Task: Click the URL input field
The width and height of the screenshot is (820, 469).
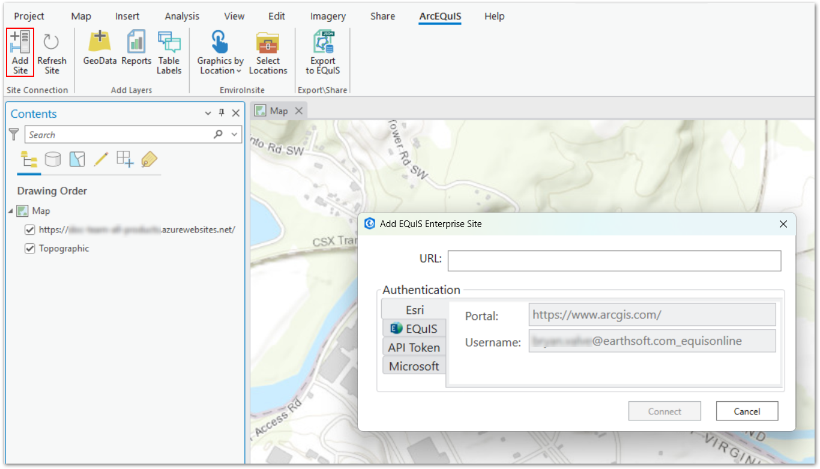Action: 614,261
